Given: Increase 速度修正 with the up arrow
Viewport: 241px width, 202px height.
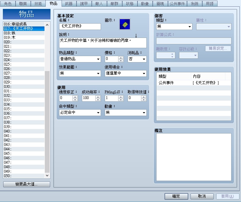Looking at the screenshot, I should [75, 97].
